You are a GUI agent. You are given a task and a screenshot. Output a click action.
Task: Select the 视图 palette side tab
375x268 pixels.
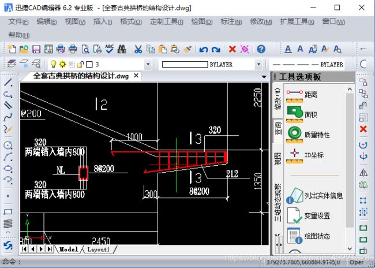click(277, 159)
